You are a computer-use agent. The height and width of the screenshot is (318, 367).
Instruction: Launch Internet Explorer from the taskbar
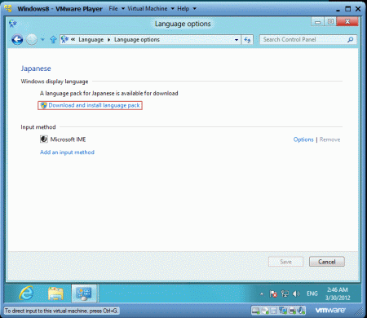(27, 294)
